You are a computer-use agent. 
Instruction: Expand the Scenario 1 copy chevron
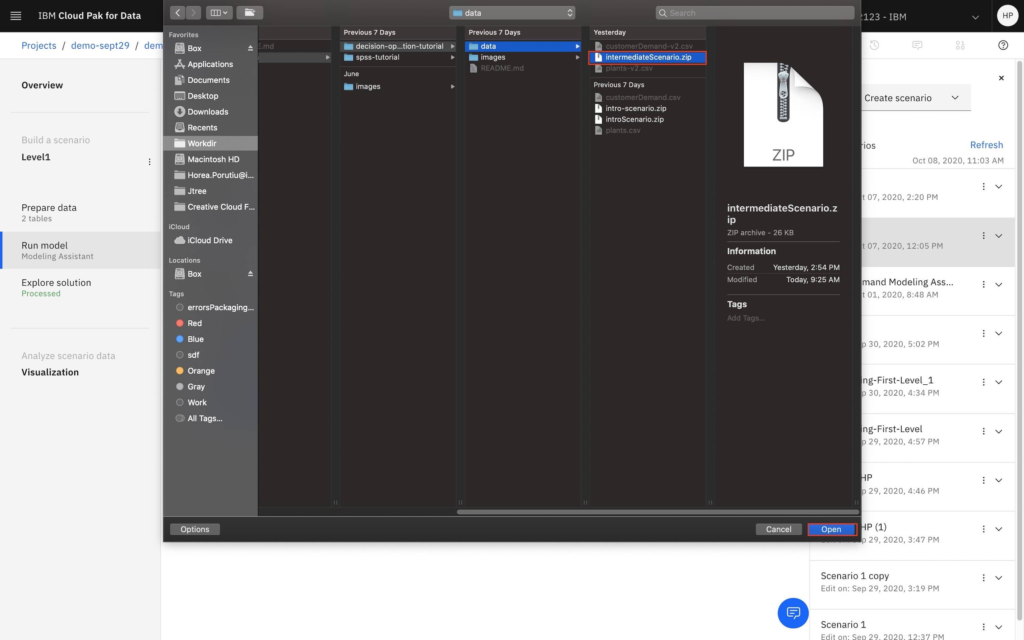999,578
